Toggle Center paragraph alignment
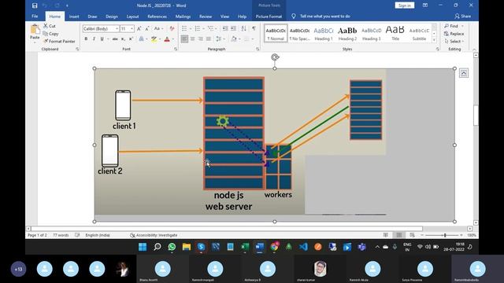The height and width of the screenshot is (283, 504). (192, 39)
